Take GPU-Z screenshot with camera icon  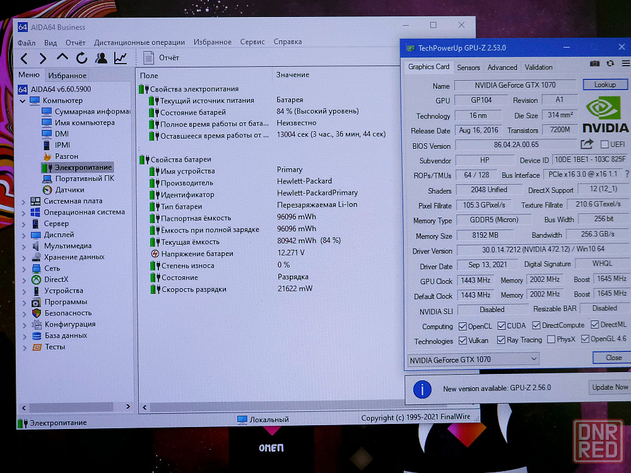(594, 64)
